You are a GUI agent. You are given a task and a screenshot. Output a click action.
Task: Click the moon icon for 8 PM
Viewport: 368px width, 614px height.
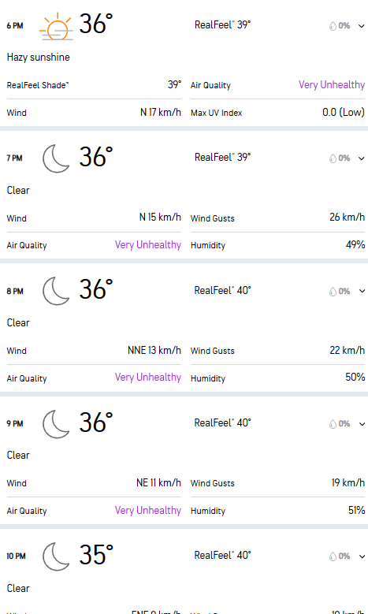point(56,291)
